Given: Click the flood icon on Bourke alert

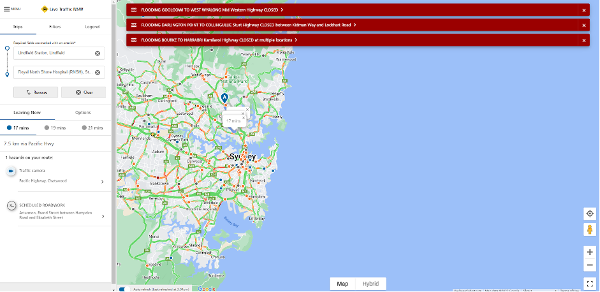Looking at the screenshot, I should pos(134,40).
